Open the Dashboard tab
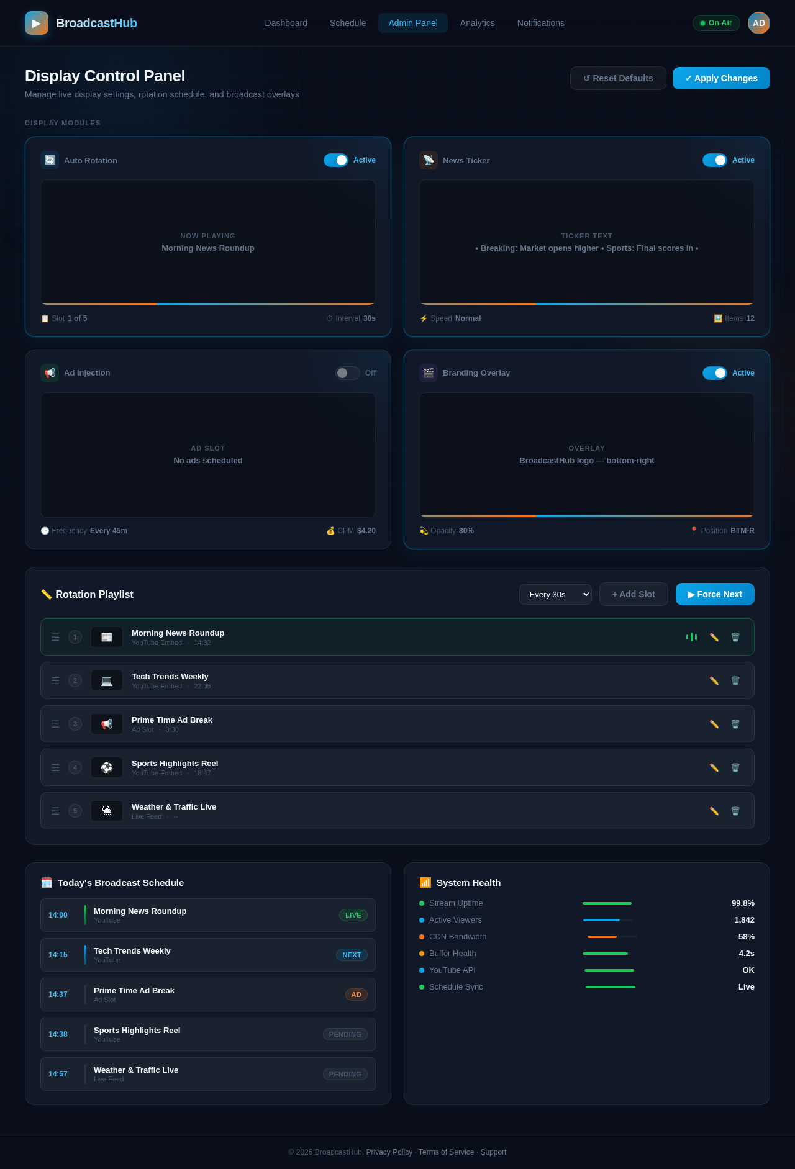Screen dimensions: 795x1169 pyautogui.click(x=286, y=23)
